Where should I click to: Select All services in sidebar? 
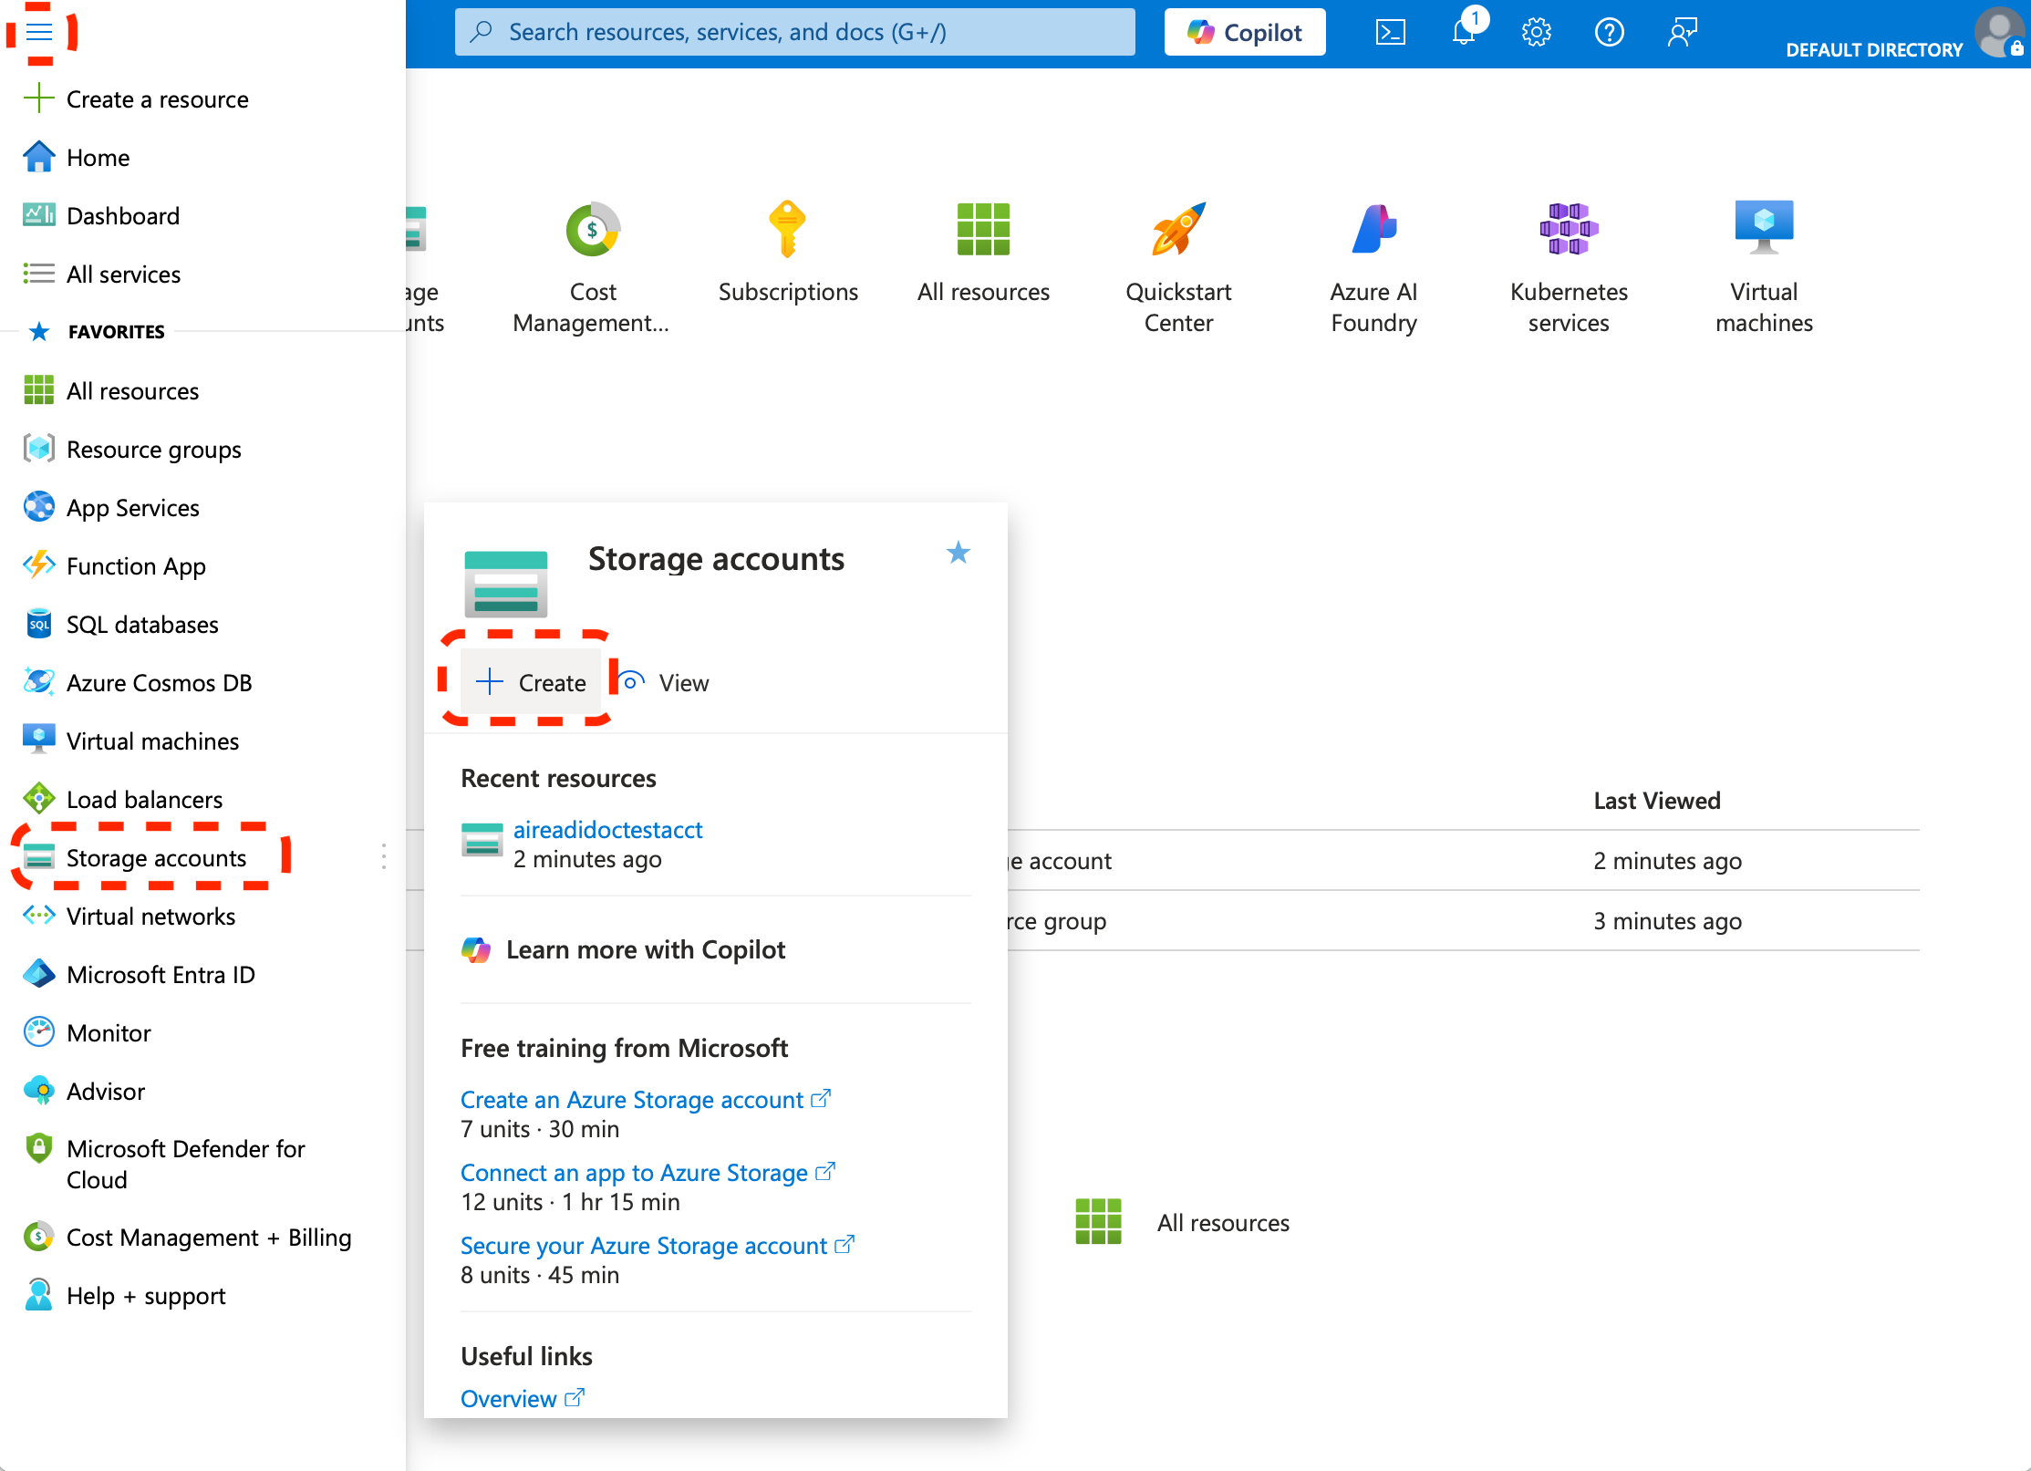[x=123, y=274]
